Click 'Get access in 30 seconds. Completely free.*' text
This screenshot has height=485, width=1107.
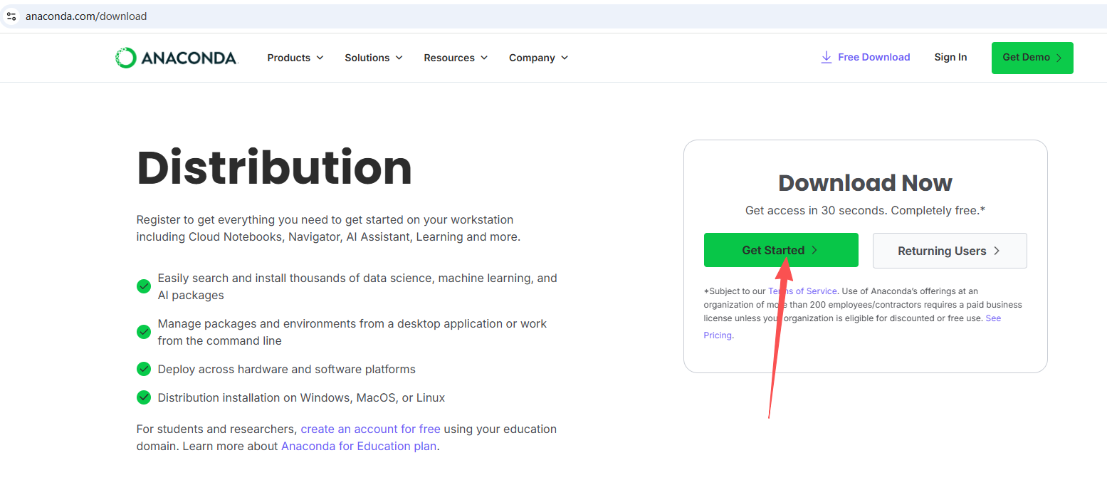865,211
